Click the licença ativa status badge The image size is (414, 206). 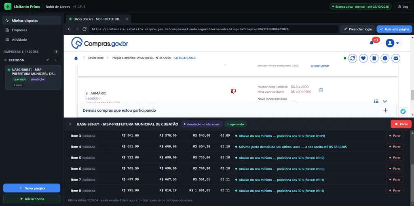(x=360, y=6)
